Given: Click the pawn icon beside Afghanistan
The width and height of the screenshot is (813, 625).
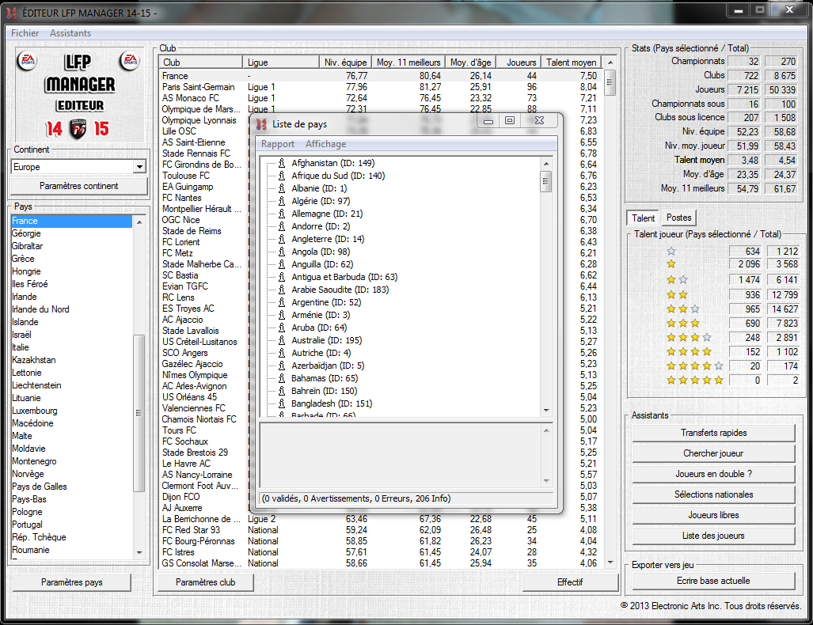Looking at the screenshot, I should [x=282, y=163].
